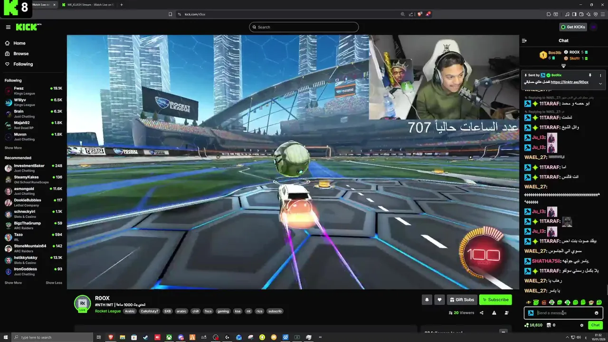Click Windows Start button
This screenshot has width=608, height=342.
5,337
